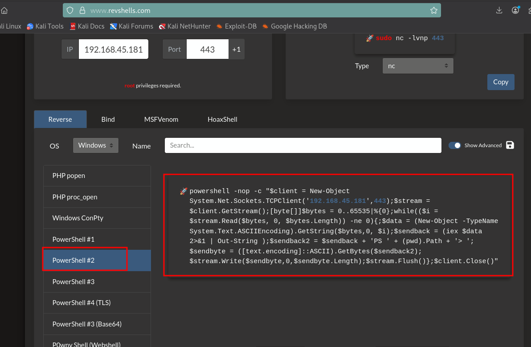This screenshot has width=531, height=347.
Task: Open the Kali Forums bookmark
Action: pos(132,26)
